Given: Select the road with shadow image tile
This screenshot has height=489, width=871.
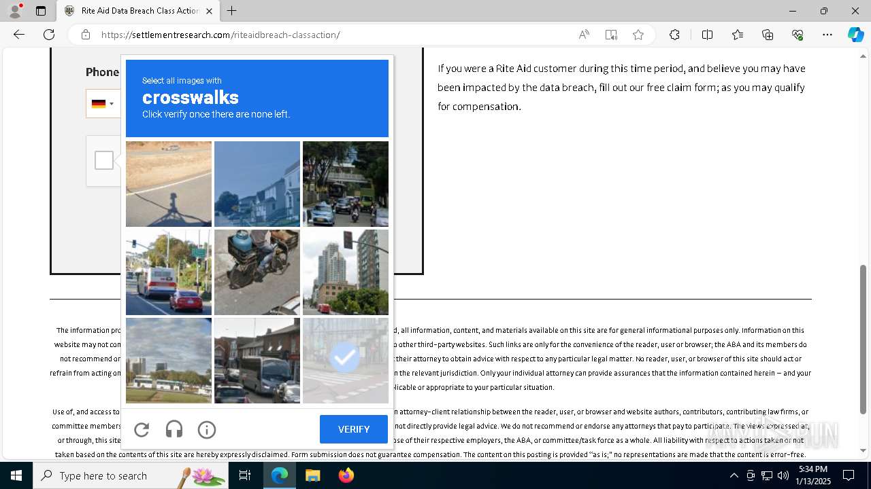Looking at the screenshot, I should tap(169, 184).
